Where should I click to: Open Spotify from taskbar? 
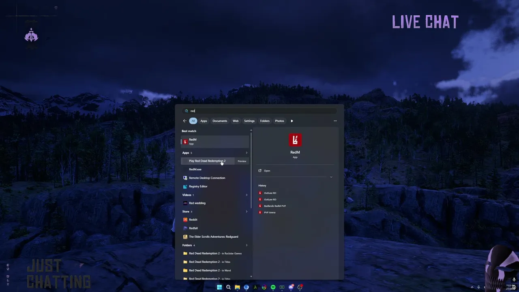pyautogui.click(x=273, y=287)
